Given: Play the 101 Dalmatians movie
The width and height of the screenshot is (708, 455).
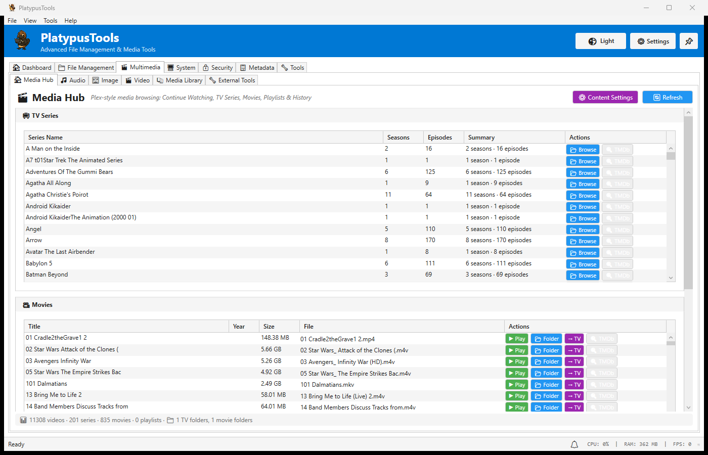Looking at the screenshot, I should point(516,385).
